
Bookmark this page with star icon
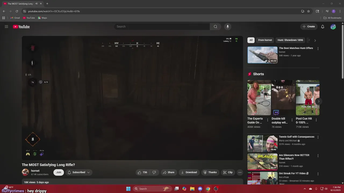pyautogui.click(x=309, y=11)
